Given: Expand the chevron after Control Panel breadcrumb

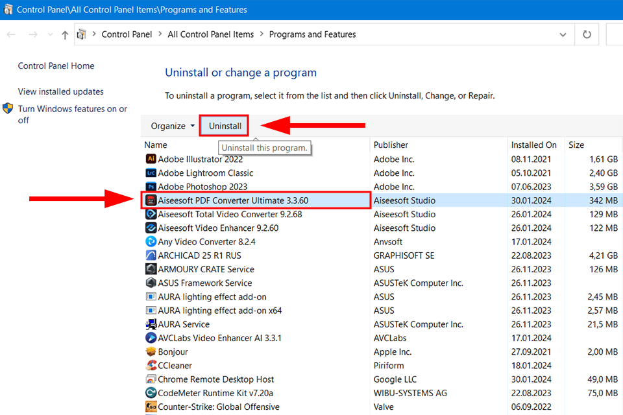Looking at the screenshot, I should [x=160, y=34].
